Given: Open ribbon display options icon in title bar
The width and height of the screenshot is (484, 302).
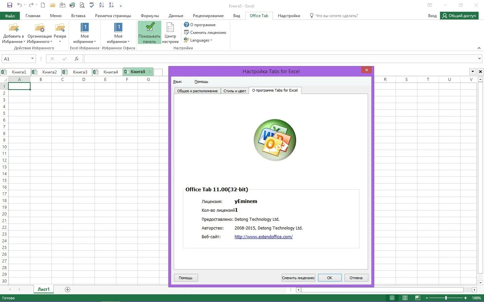Looking at the screenshot, I should (x=430, y=5).
